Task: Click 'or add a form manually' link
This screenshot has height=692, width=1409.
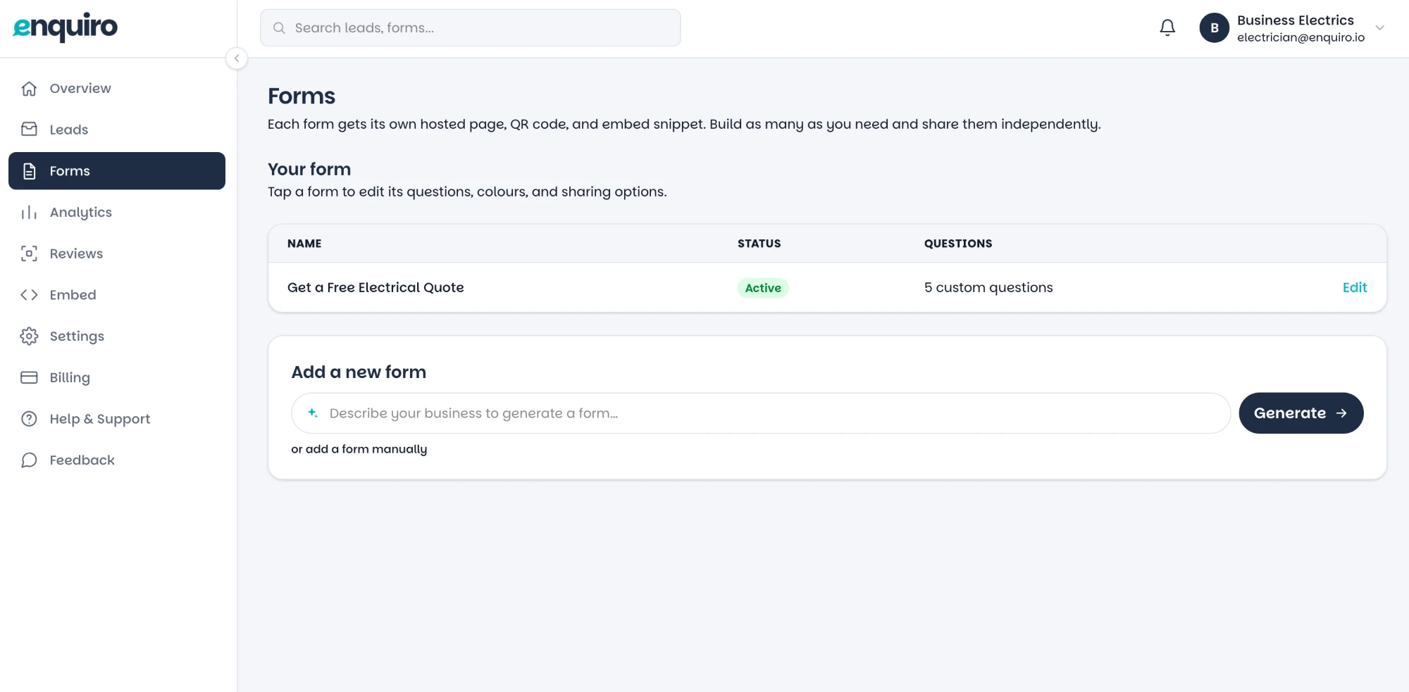Action: click(359, 449)
